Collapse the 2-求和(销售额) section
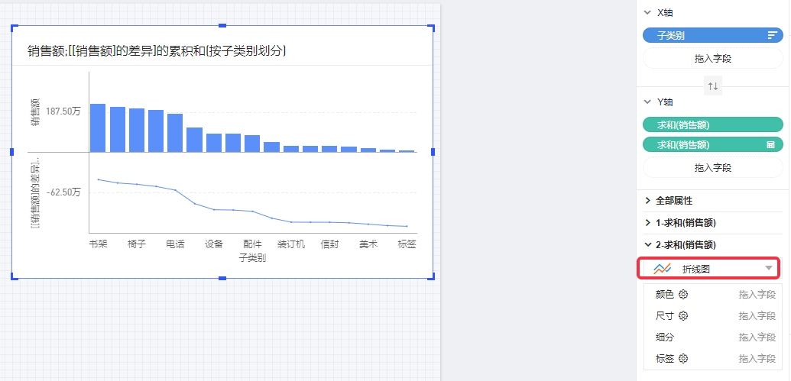Screen dimensions: 791x381 click(648, 245)
